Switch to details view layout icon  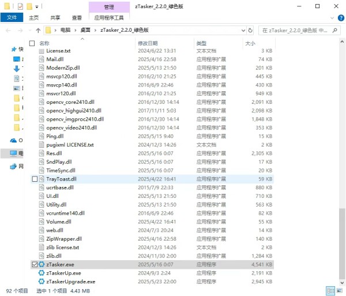330,291
